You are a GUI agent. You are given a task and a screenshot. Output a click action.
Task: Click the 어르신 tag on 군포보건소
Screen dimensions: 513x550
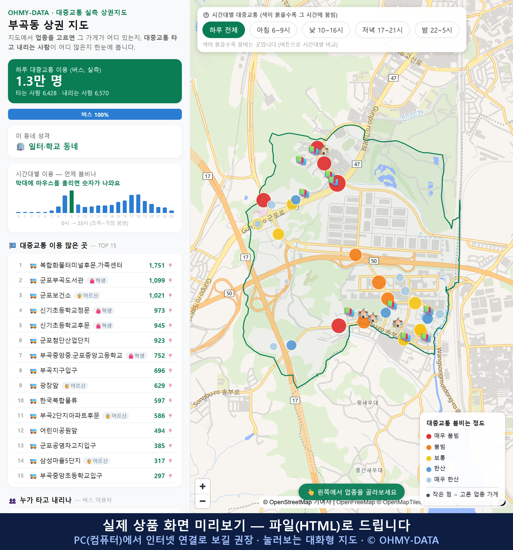[x=87, y=296]
